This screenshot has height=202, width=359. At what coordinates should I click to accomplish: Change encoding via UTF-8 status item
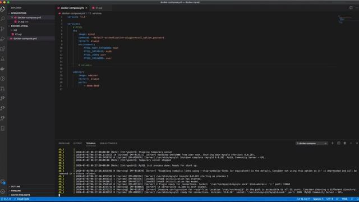330,199
